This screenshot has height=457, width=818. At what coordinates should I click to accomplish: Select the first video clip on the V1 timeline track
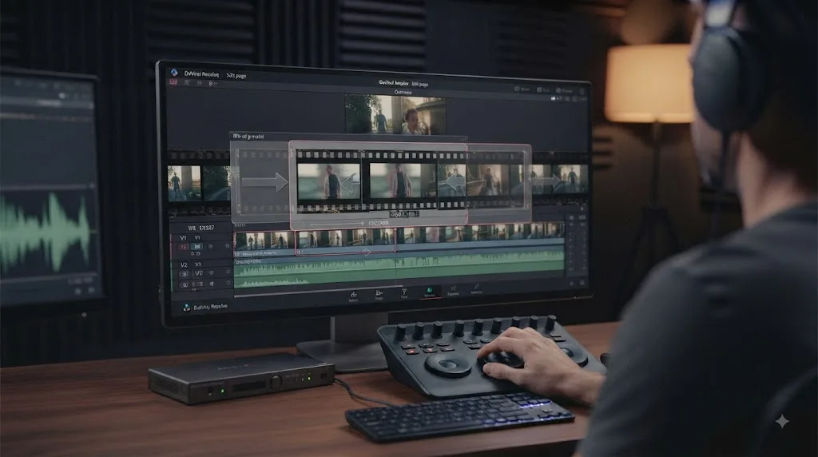point(264,244)
